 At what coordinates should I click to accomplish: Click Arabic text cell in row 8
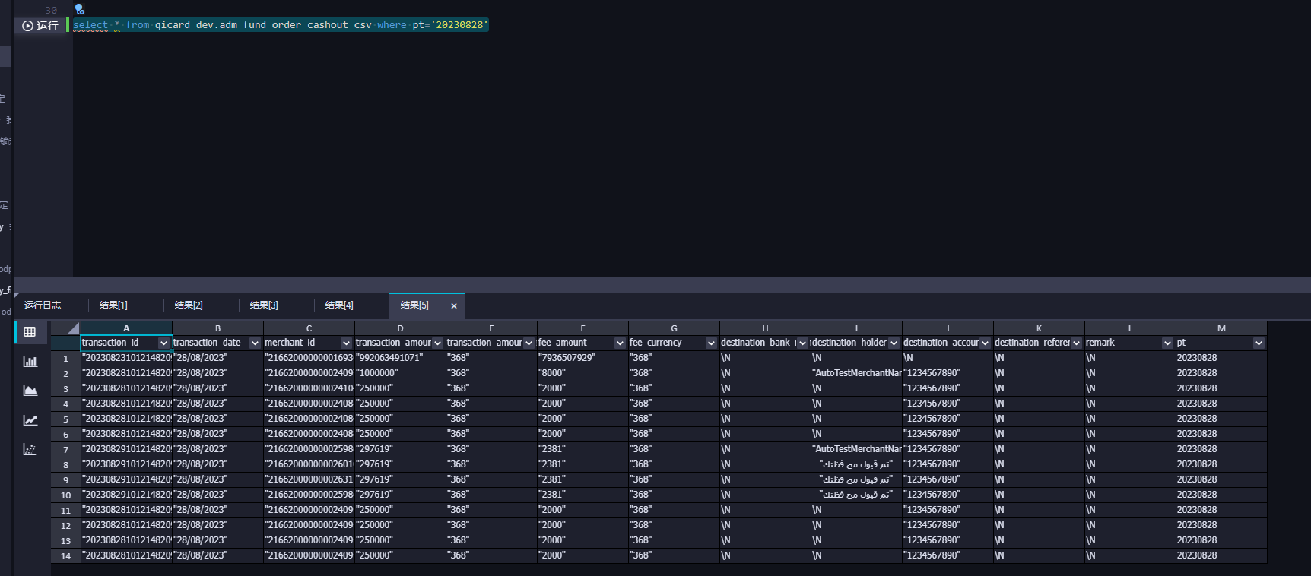coord(856,464)
